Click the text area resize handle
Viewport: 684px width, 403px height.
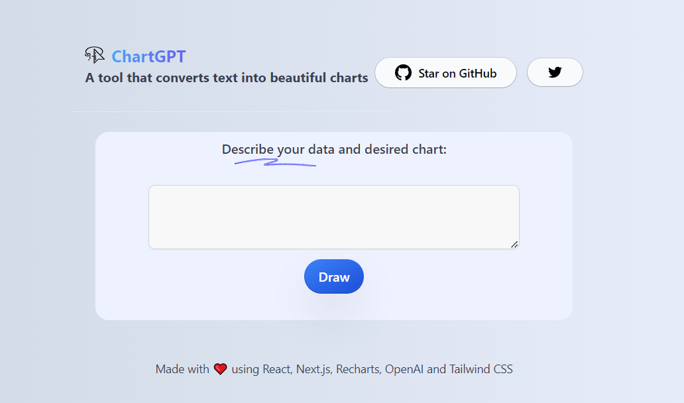pyautogui.click(x=514, y=244)
